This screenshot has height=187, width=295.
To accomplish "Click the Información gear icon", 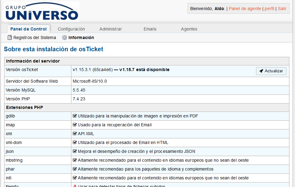I will coord(64,38).
